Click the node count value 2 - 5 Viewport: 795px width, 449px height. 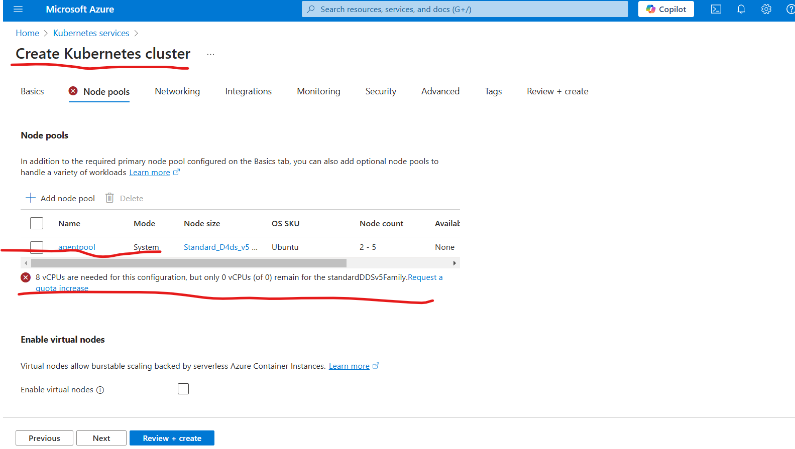click(368, 247)
